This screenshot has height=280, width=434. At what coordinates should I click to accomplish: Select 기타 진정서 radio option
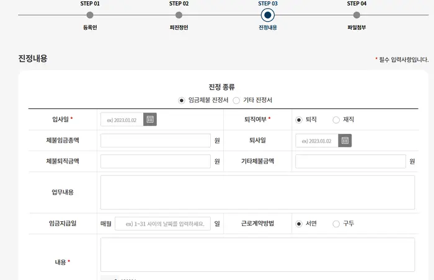pyautogui.click(x=236, y=100)
